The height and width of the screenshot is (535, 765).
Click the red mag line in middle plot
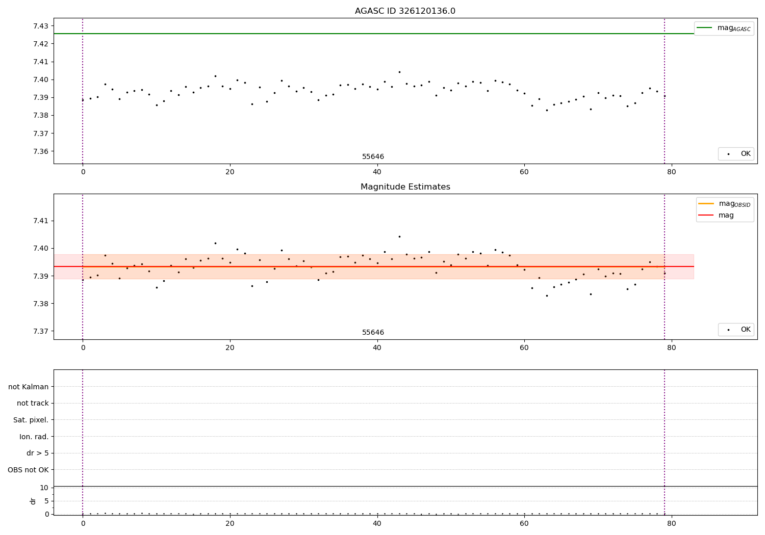click(374, 266)
